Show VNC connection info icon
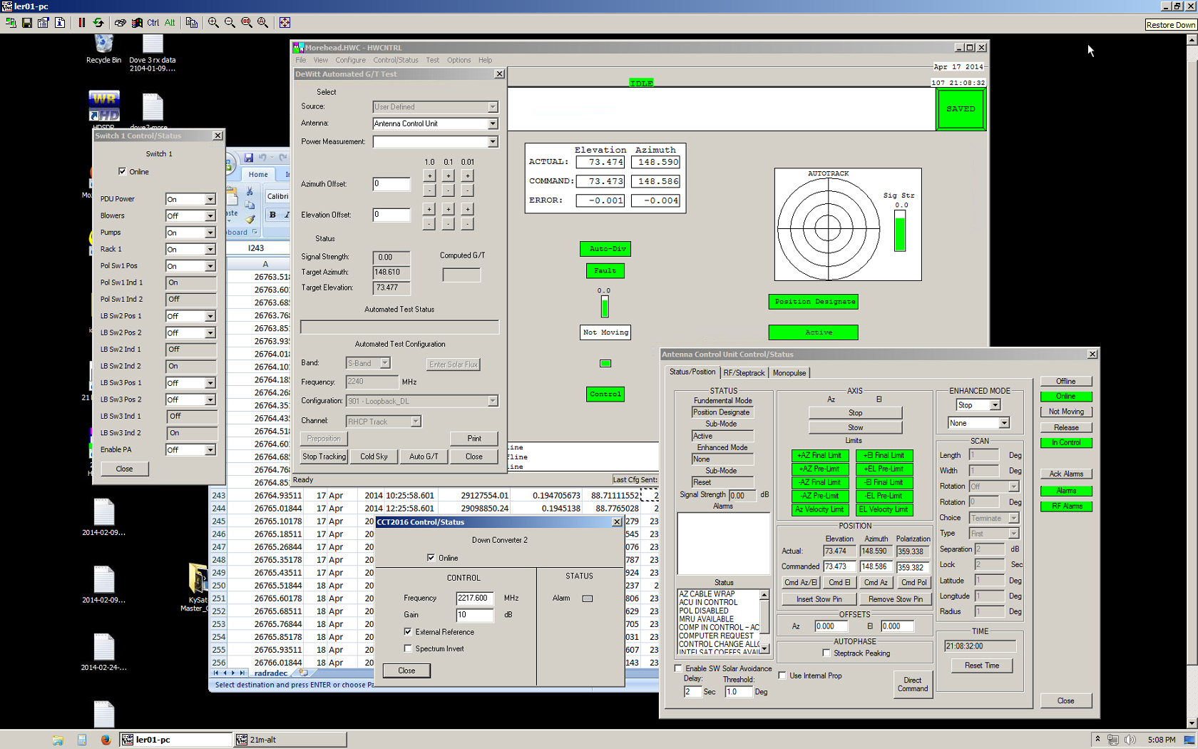Screen dimensions: 1198x749 [60, 23]
